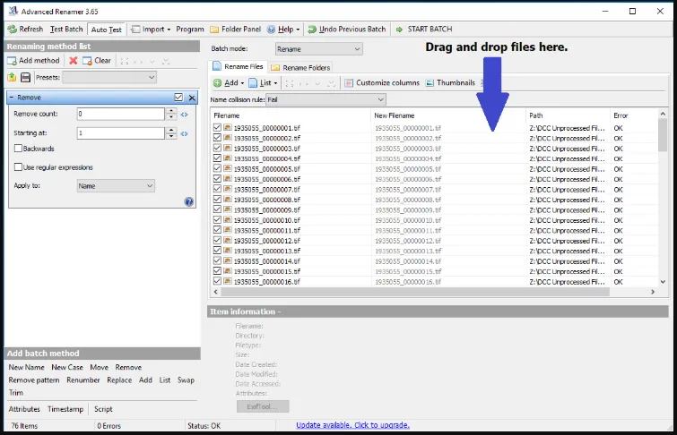Toggle Auto Test
This screenshot has width=677, height=435.
pyautogui.click(x=106, y=30)
